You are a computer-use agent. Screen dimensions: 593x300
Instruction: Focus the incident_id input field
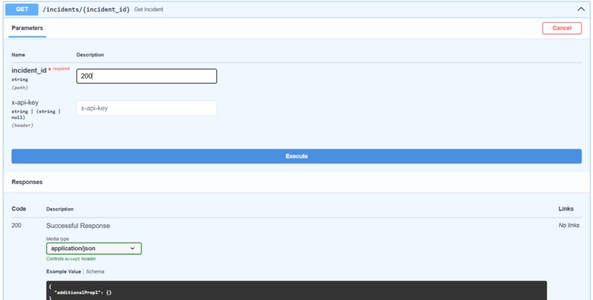[x=146, y=76]
